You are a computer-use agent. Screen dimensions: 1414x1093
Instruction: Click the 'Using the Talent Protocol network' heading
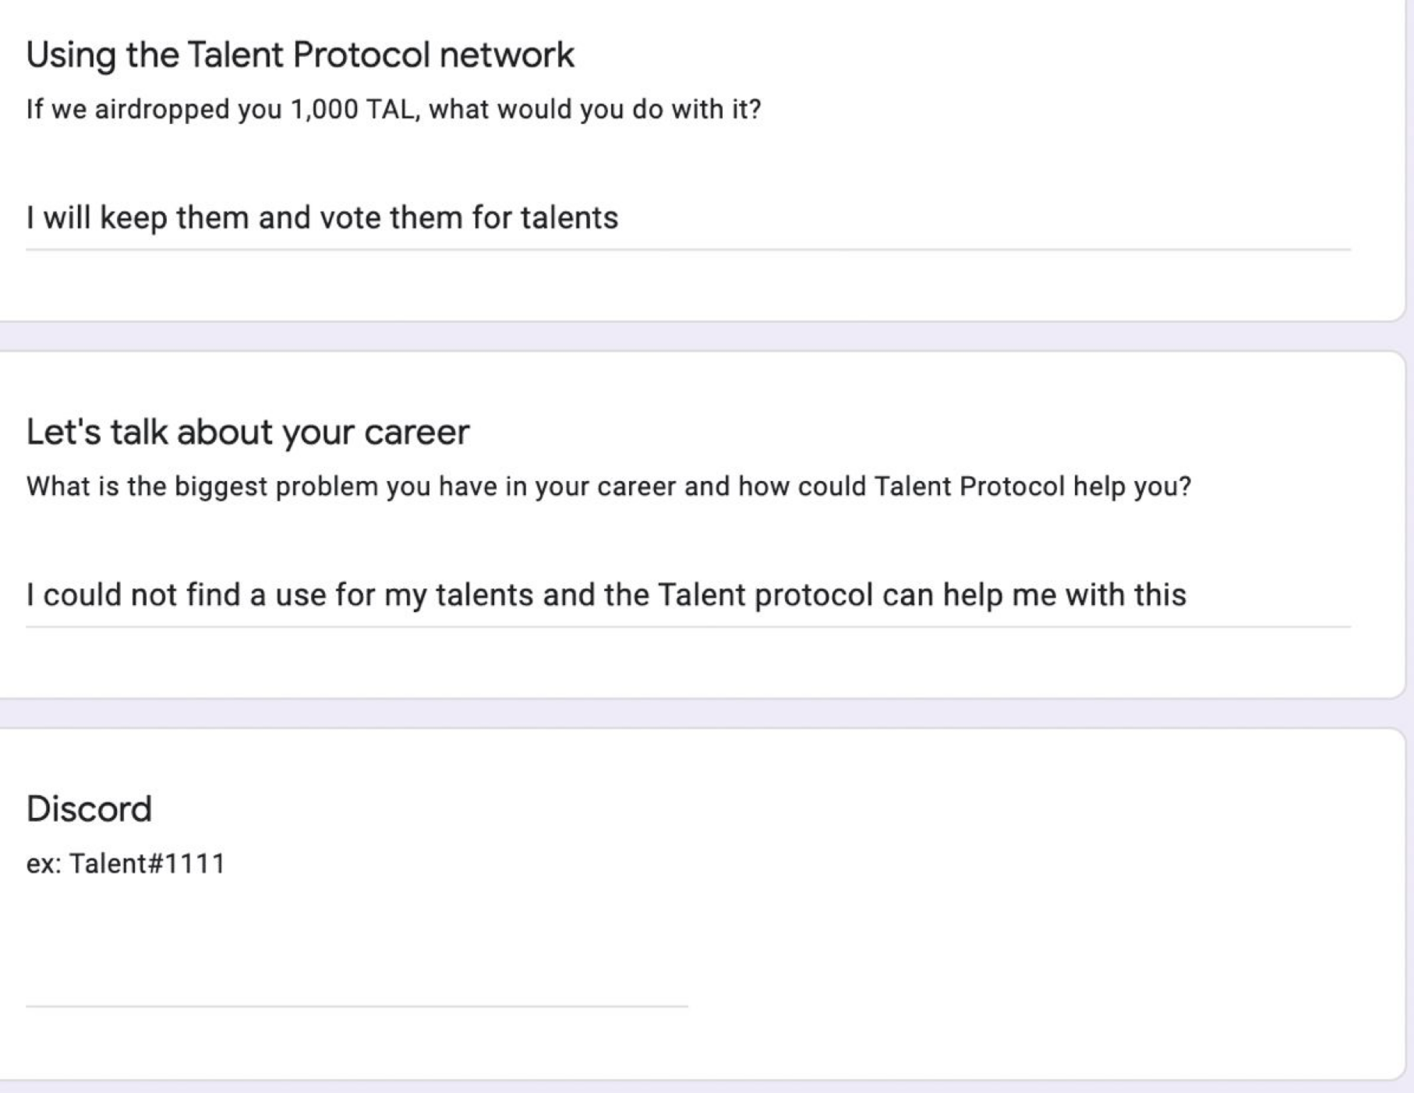[x=300, y=55]
